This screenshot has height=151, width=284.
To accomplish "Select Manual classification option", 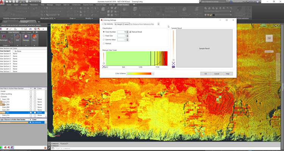I will [104, 43].
